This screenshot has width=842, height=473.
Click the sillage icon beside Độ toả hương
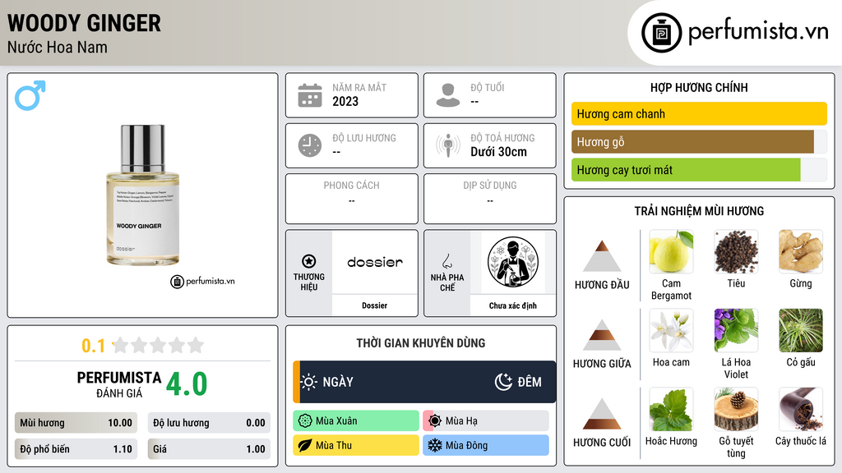click(x=448, y=145)
